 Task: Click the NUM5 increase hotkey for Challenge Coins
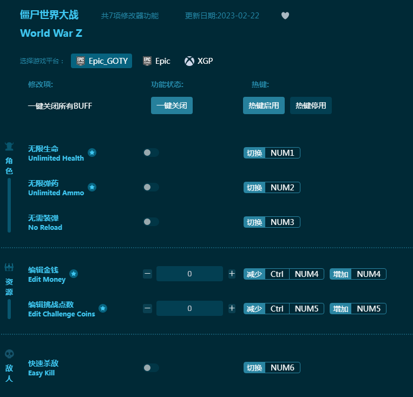coord(369,308)
